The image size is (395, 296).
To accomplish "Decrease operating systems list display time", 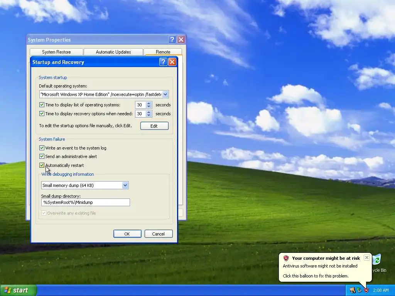I will [149, 106].
